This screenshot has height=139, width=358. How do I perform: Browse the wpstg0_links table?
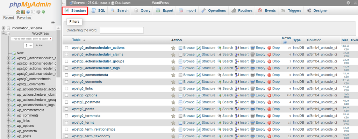(187, 88)
